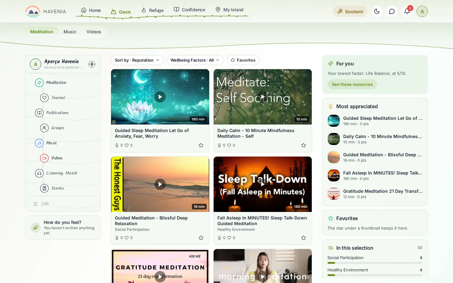Switch to the Music tab
Screen dimensions: 453x283
70,32
